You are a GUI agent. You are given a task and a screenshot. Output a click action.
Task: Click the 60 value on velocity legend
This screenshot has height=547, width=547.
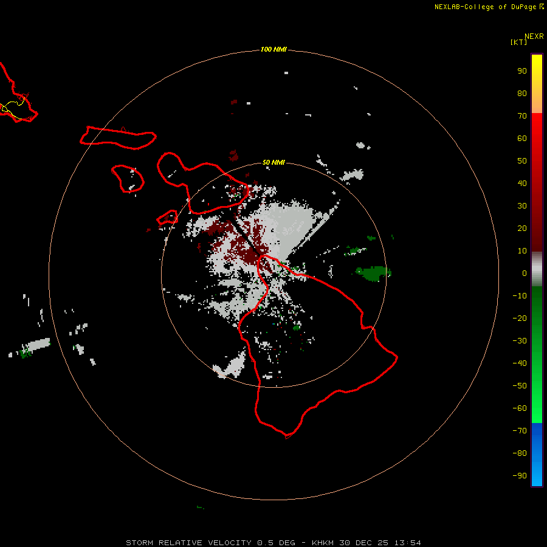click(x=522, y=138)
